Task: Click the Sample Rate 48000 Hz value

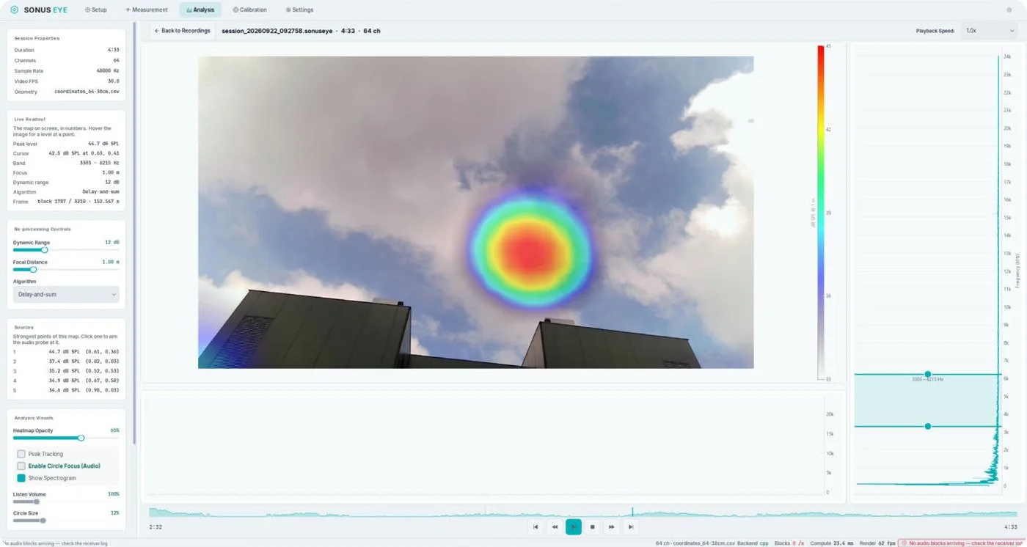Action: pyautogui.click(x=106, y=71)
